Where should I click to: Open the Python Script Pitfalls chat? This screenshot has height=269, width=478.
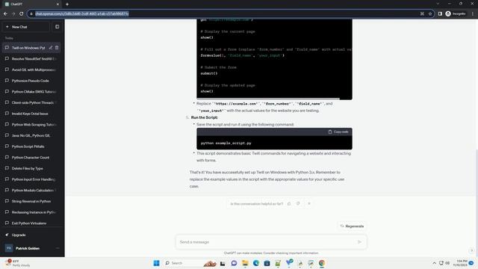pos(31,146)
